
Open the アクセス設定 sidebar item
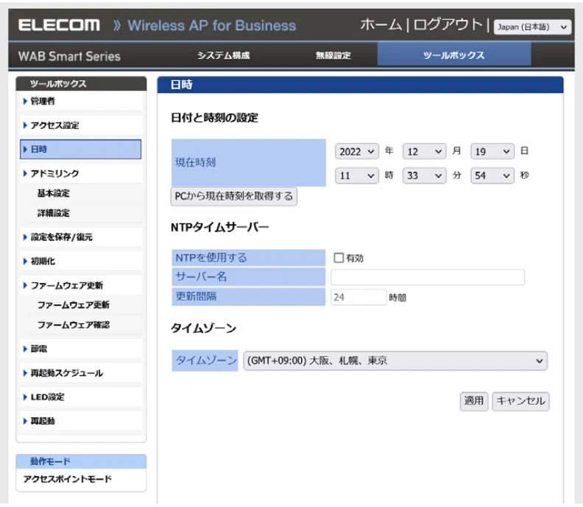(81, 125)
